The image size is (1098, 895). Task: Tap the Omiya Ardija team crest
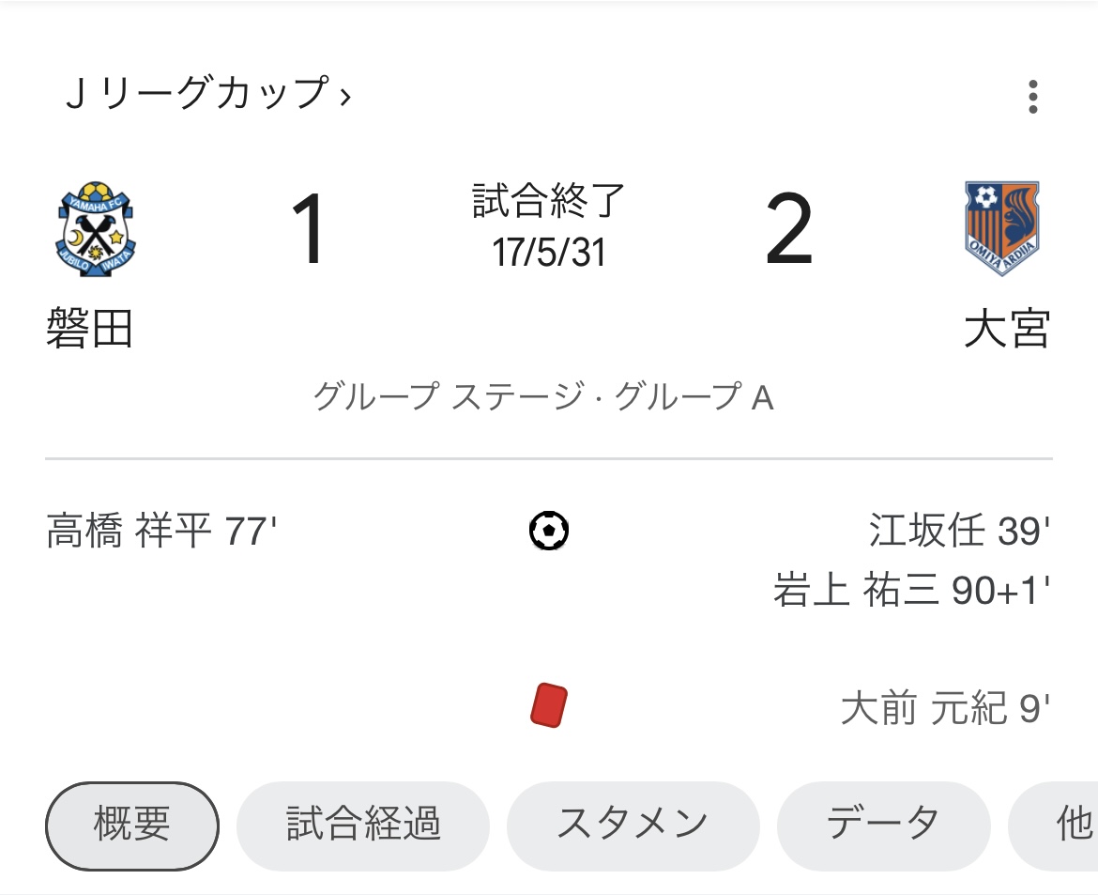[1002, 228]
